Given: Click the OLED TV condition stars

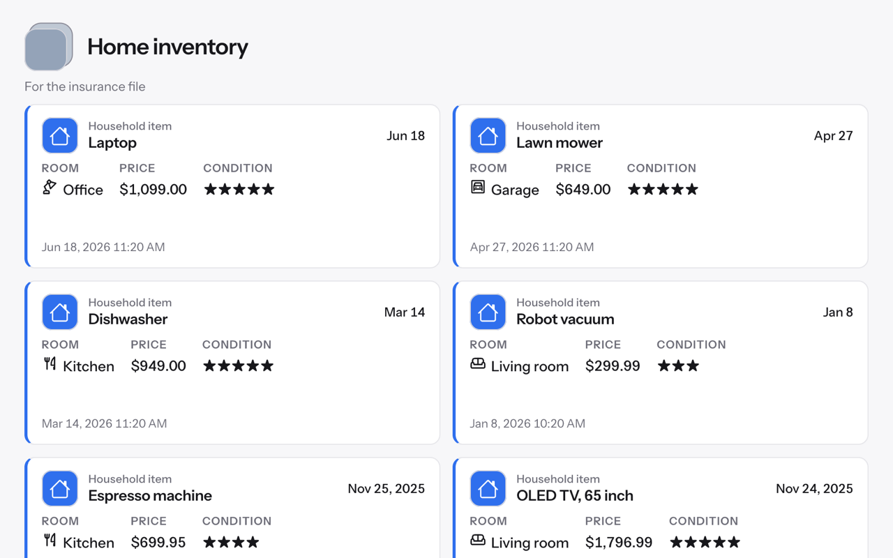Looking at the screenshot, I should pos(705,542).
